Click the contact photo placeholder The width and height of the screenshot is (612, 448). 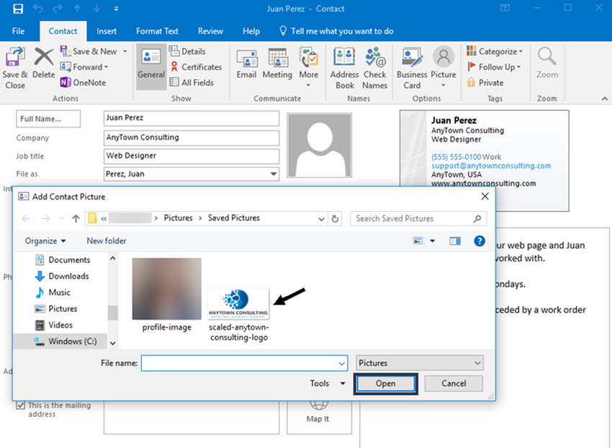click(x=319, y=145)
